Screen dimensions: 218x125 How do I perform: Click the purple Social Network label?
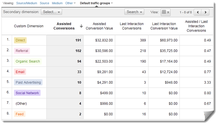(27, 93)
